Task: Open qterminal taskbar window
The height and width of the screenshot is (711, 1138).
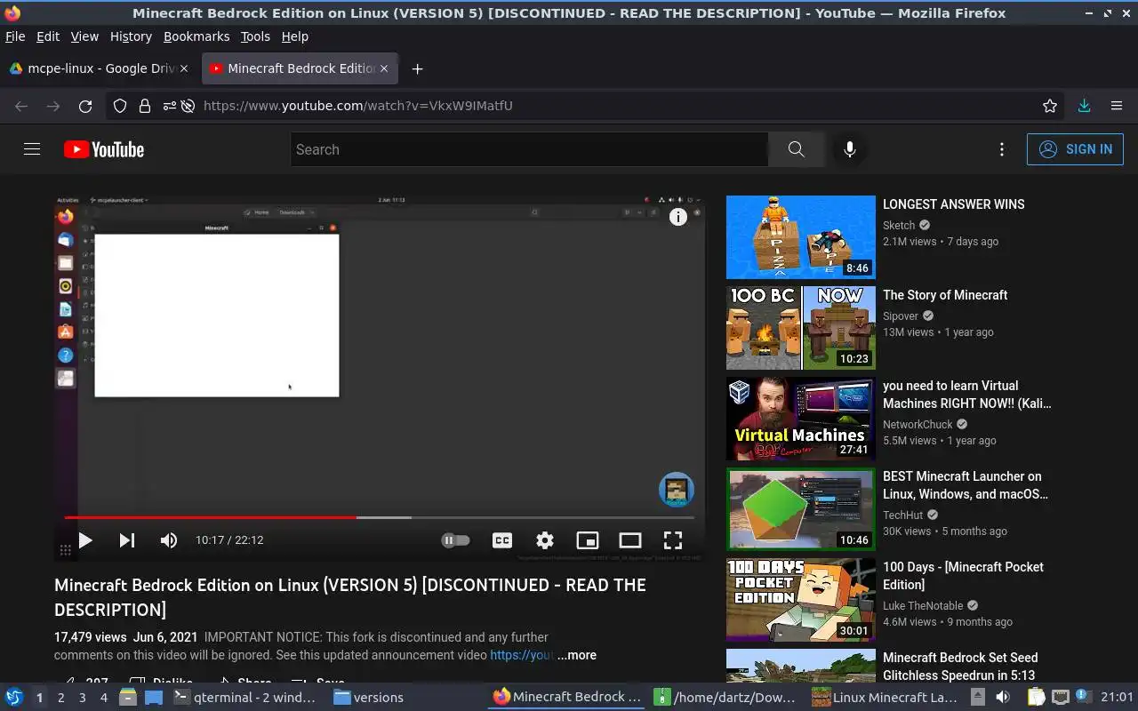Action: point(245,698)
